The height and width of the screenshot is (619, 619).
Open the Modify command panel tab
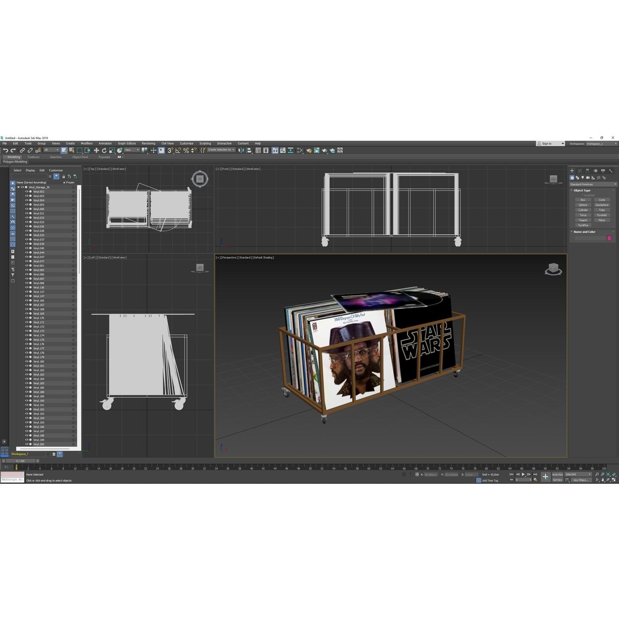(x=580, y=171)
